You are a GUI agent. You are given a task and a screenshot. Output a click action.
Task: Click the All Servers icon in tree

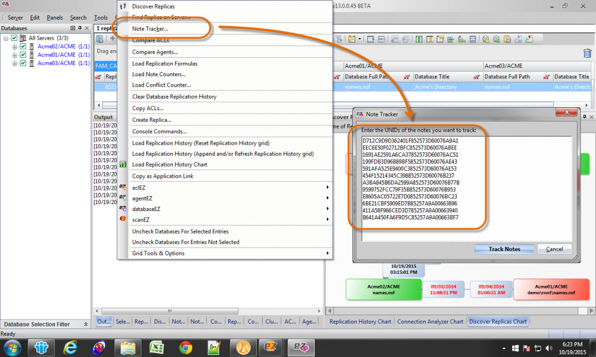click(23, 38)
